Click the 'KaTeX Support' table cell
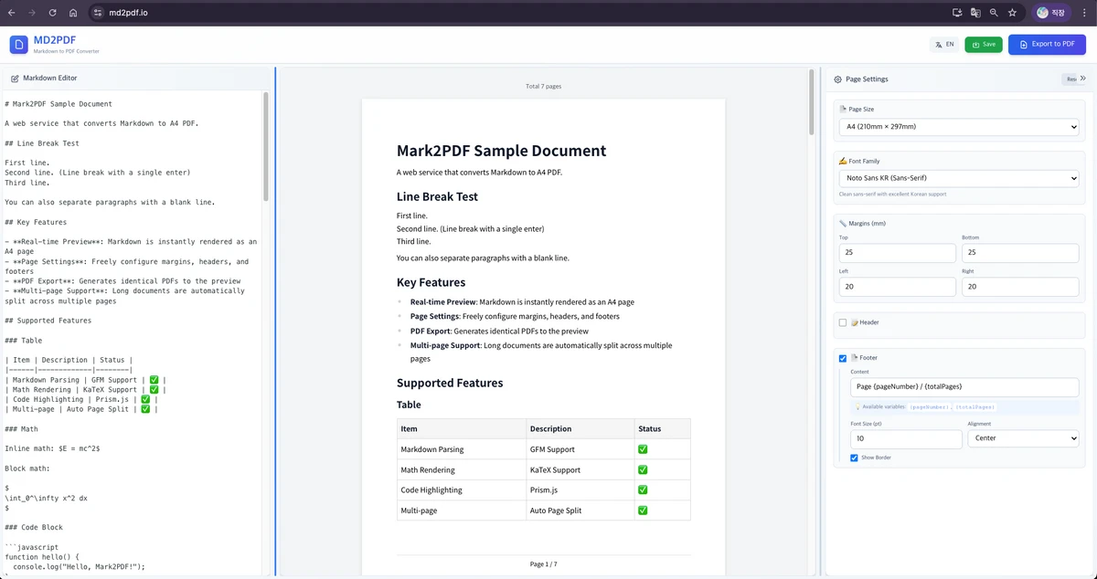This screenshot has width=1097, height=579. [579, 469]
